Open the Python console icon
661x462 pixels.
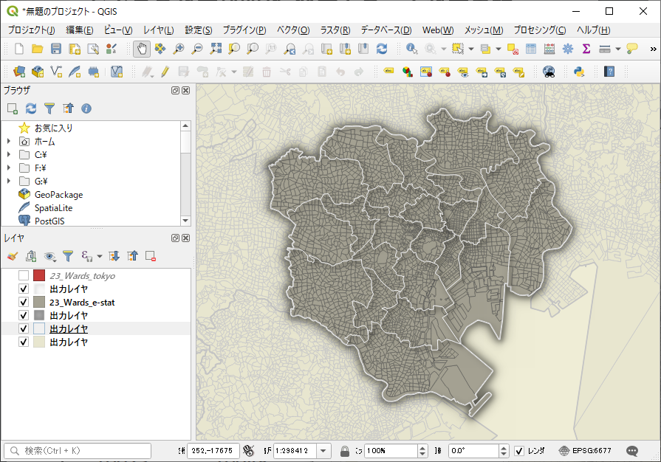(x=580, y=72)
